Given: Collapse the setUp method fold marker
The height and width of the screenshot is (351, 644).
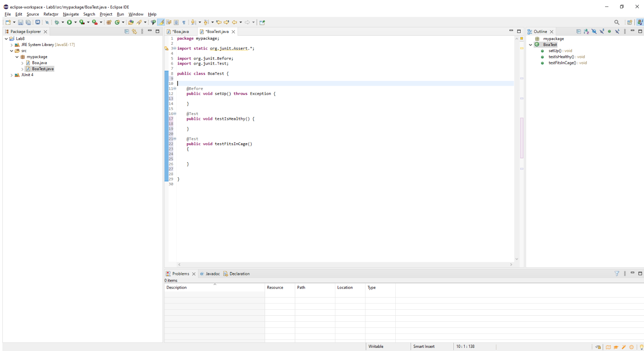Looking at the screenshot, I should pos(175,88).
